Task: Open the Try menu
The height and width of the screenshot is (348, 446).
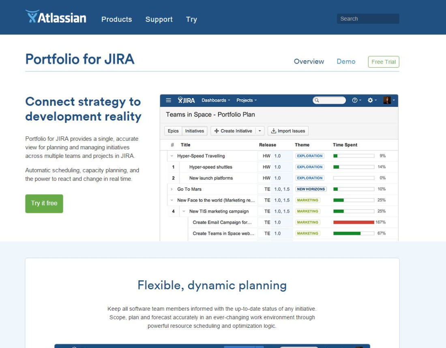Action: (x=191, y=19)
